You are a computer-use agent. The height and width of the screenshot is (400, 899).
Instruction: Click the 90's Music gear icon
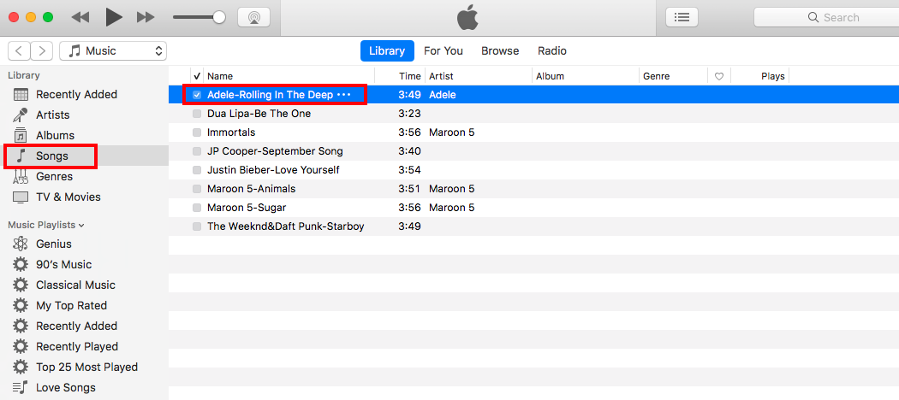pyautogui.click(x=21, y=264)
